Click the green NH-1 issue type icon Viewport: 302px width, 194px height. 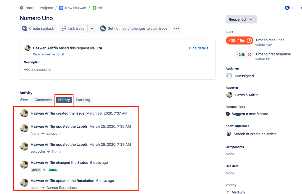pyautogui.click(x=95, y=8)
